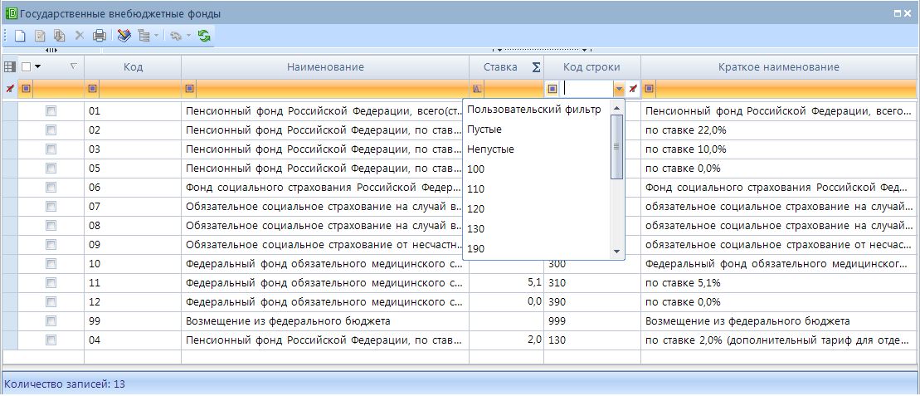The width and height of the screenshot is (920, 396).
Task: Click the new record (blank page) icon
Action: point(20,36)
